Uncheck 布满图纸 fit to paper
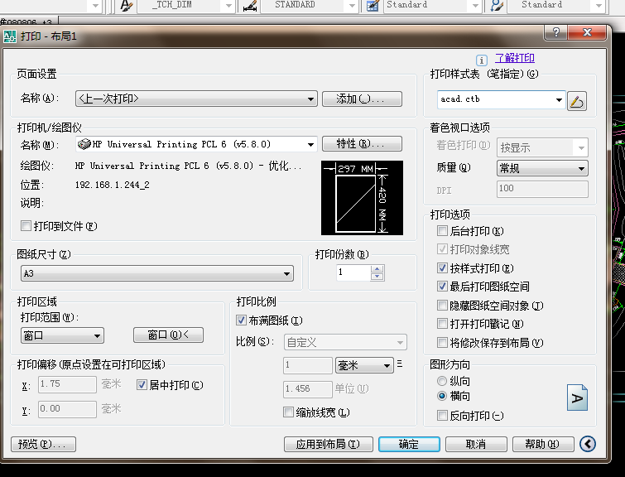The image size is (625, 477). point(241,320)
